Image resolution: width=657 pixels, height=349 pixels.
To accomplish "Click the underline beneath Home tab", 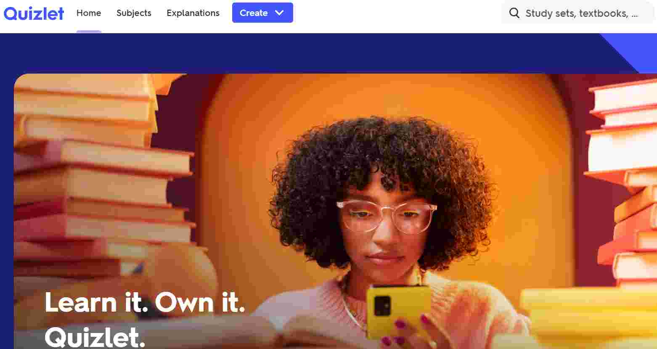I will (89, 32).
